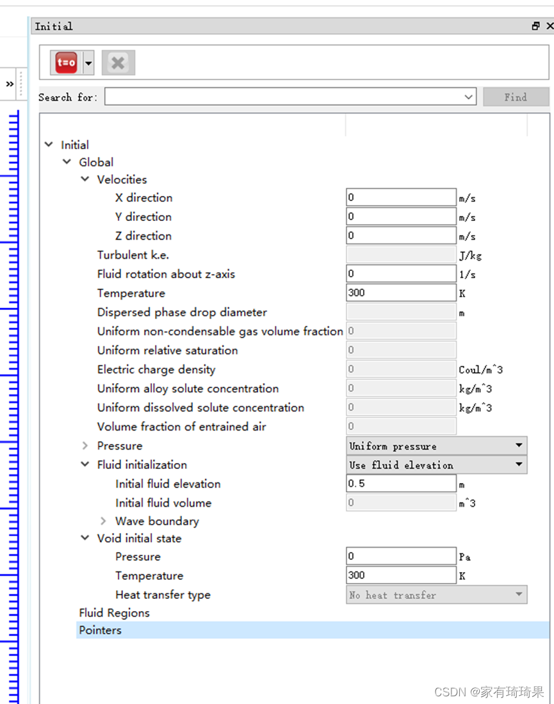Focus the Search for field
This screenshot has width=554, height=704.
(291, 97)
